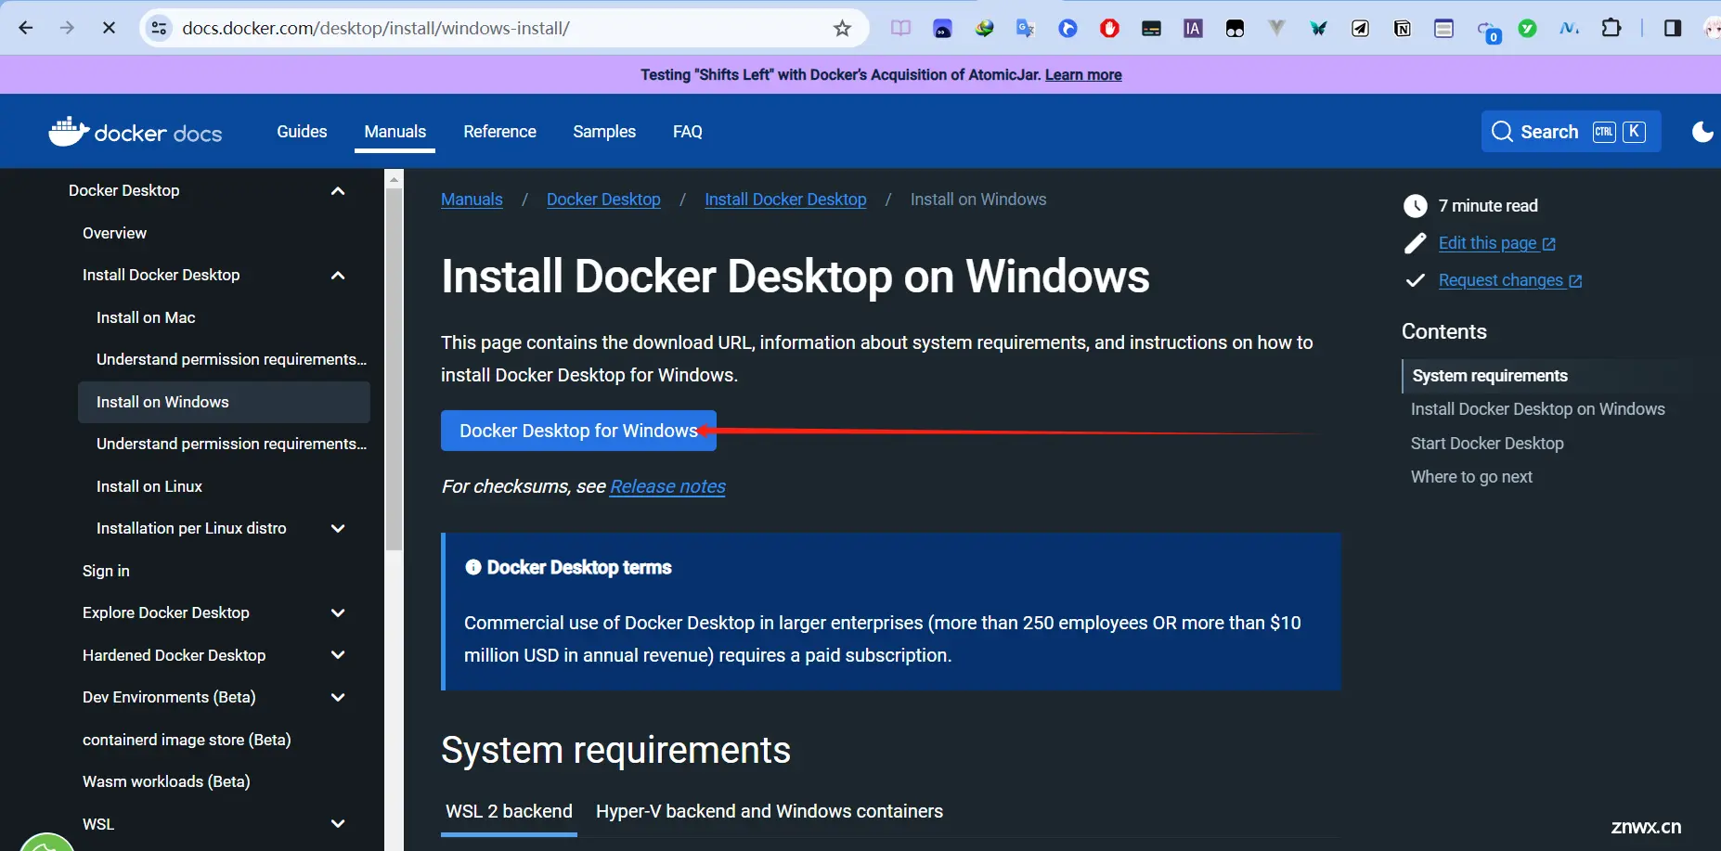This screenshot has height=851, width=1721.
Task: Go forward using the browser arrow
Action: coord(67,28)
